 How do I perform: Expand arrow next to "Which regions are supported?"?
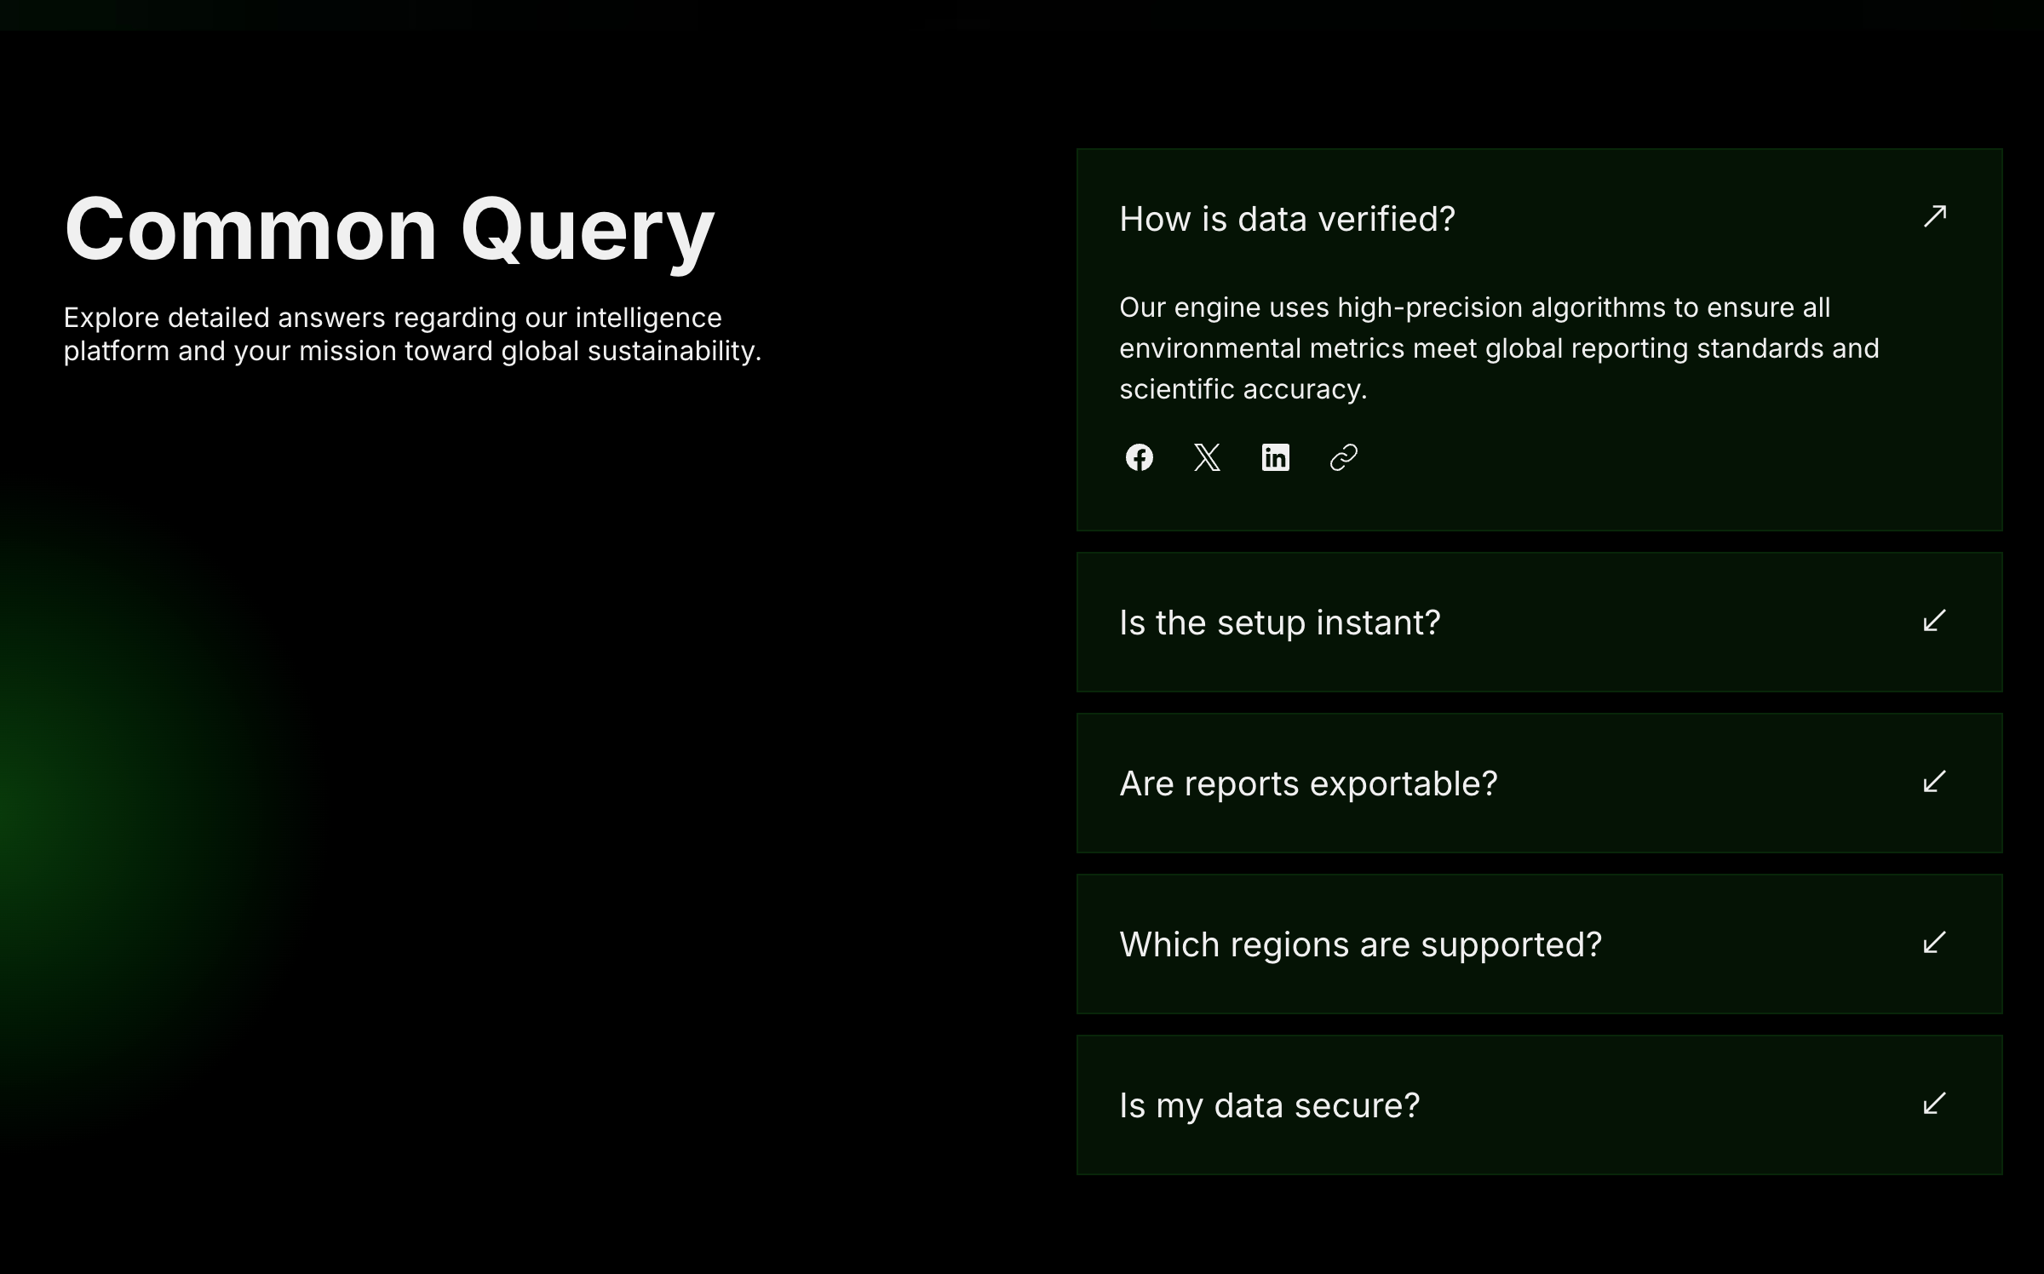[1935, 942]
